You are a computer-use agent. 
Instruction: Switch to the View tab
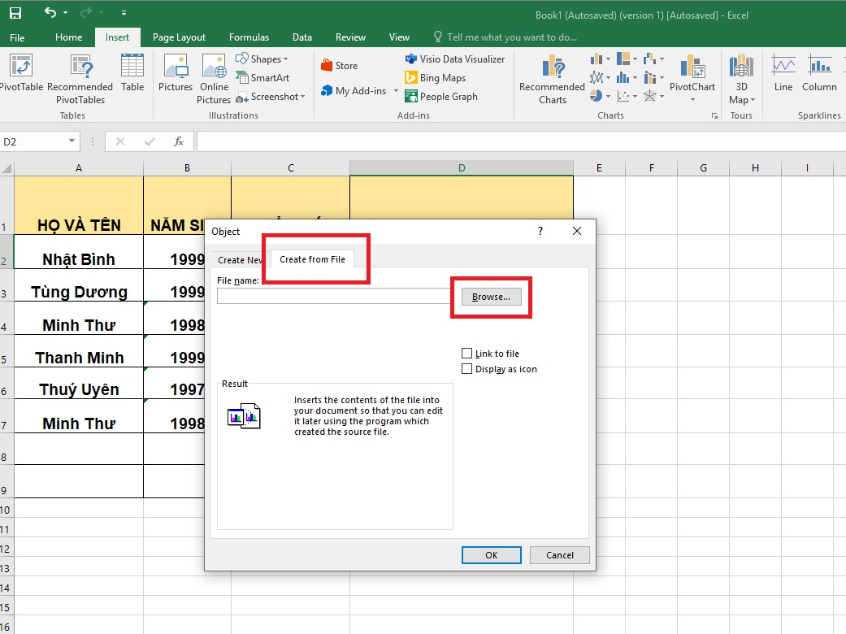pyautogui.click(x=399, y=37)
